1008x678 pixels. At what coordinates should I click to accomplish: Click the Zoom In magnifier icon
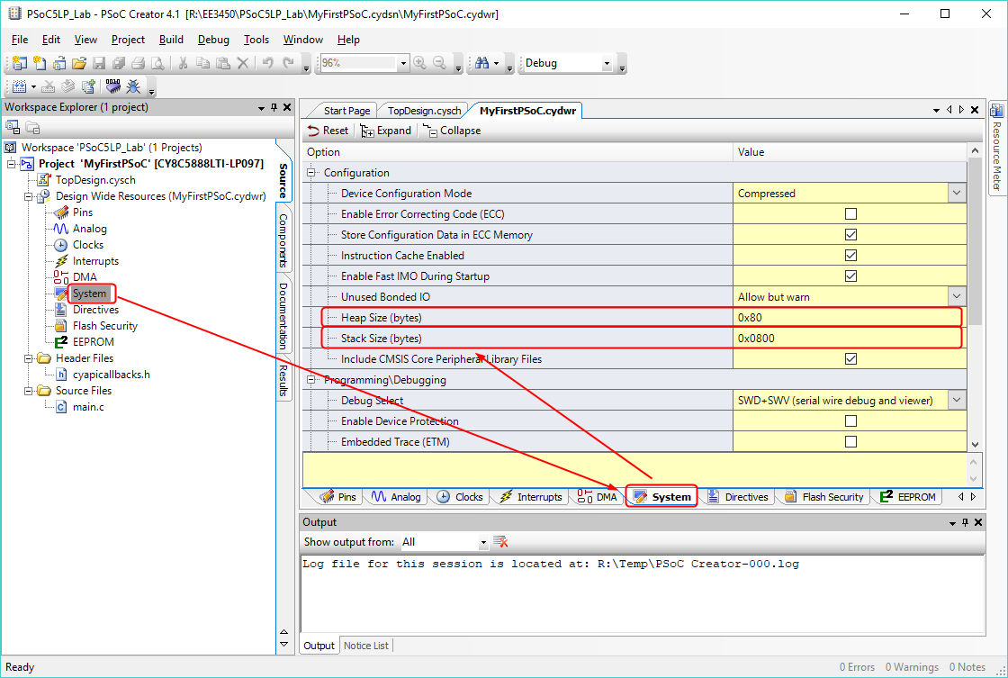tap(420, 63)
